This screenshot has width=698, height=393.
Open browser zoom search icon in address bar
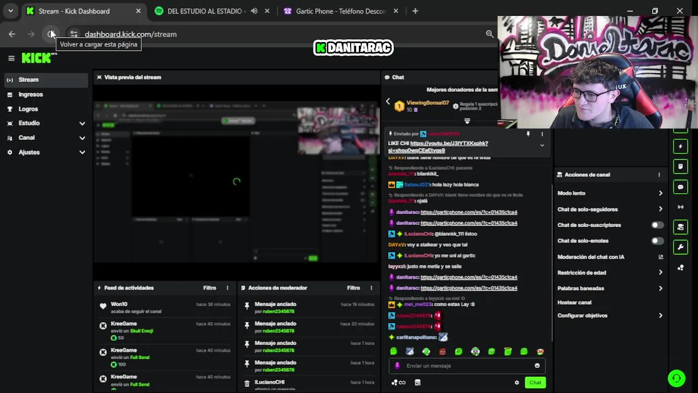coord(490,34)
